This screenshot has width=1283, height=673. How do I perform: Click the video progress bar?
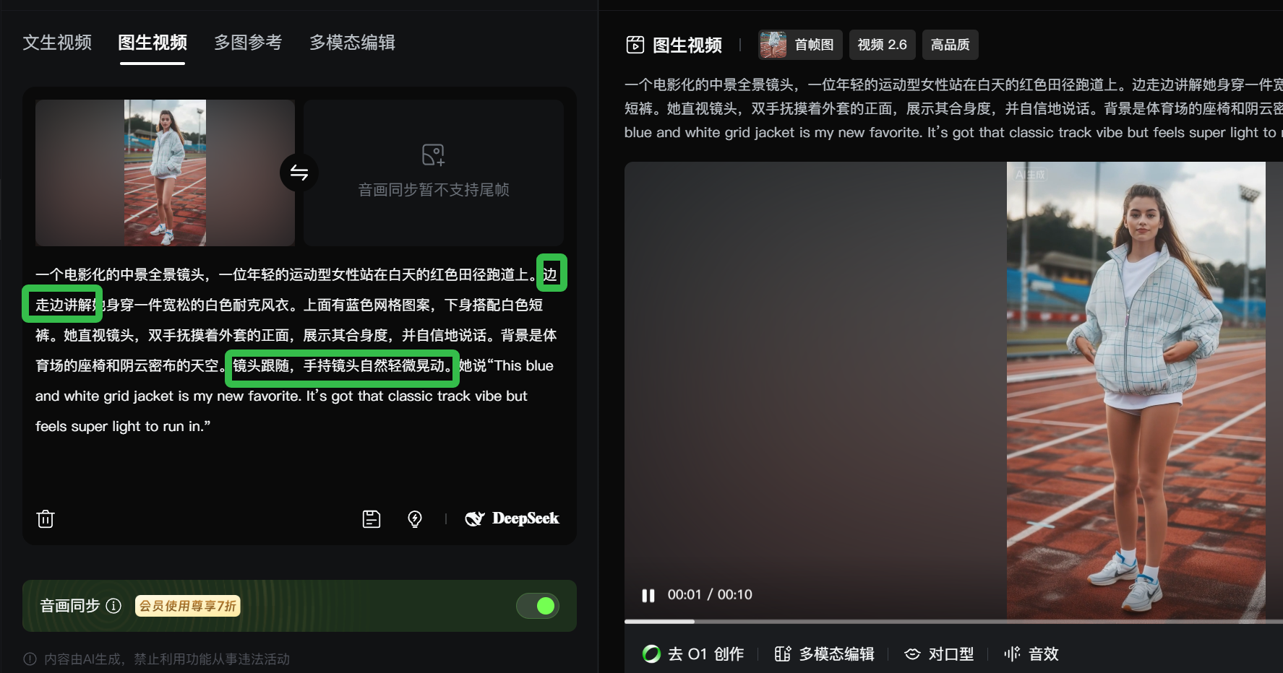point(953,621)
